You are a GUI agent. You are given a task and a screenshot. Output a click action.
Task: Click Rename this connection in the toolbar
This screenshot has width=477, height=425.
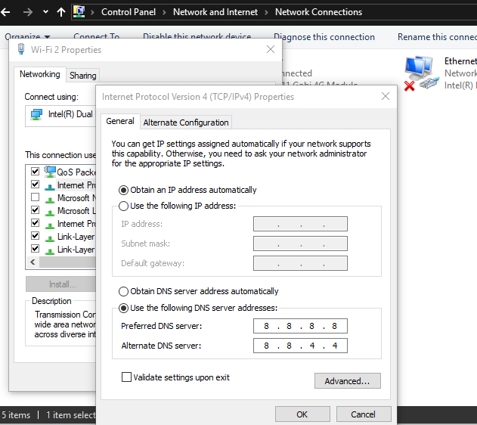(437, 37)
